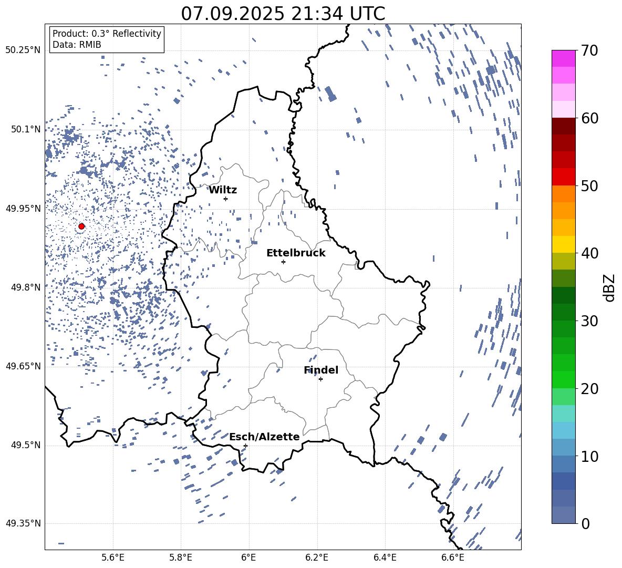622x568 pixels.
Task: Click the yellow colorbar segment above 40
Action: [564, 244]
